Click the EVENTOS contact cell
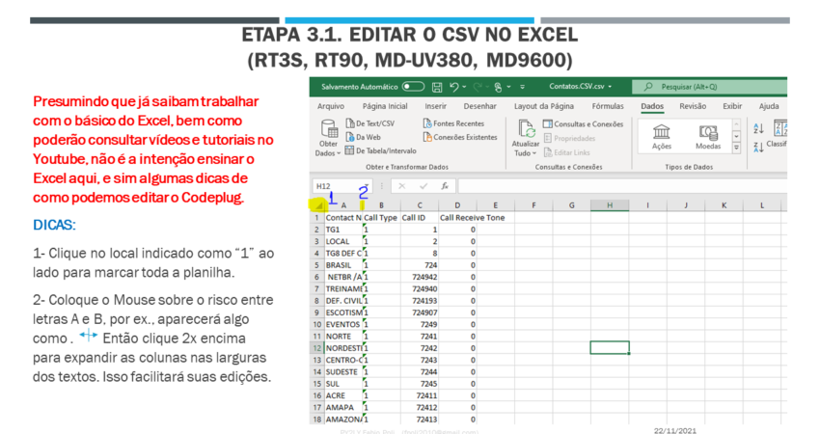 (x=343, y=324)
